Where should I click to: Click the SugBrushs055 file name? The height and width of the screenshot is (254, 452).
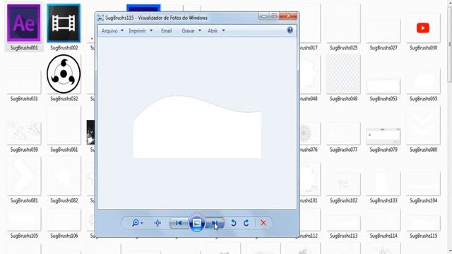tap(423, 99)
